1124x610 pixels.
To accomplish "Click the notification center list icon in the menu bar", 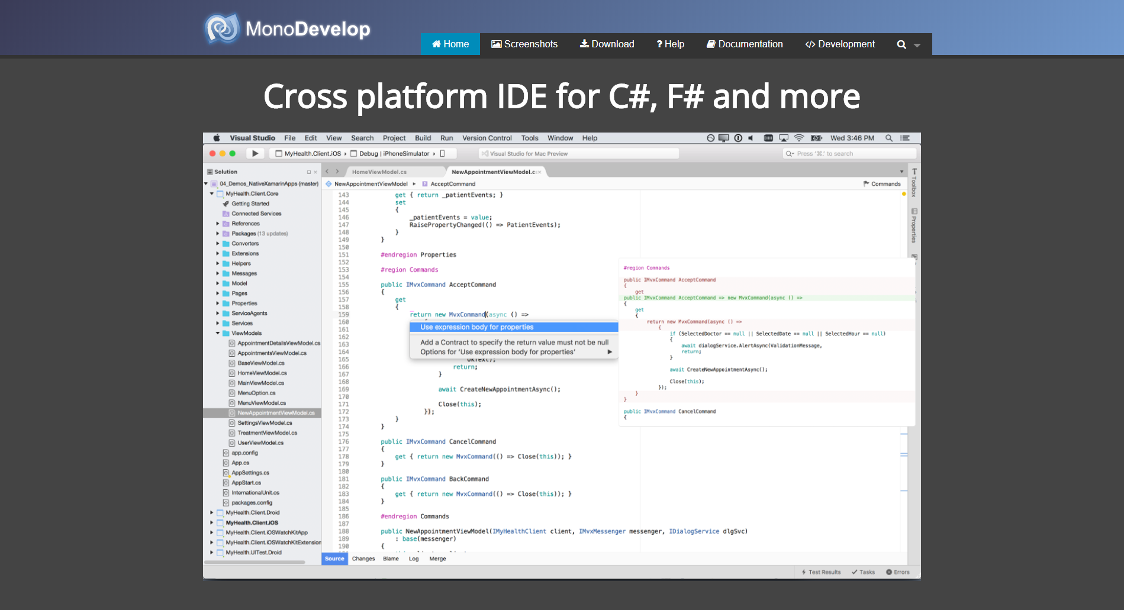I will point(905,138).
